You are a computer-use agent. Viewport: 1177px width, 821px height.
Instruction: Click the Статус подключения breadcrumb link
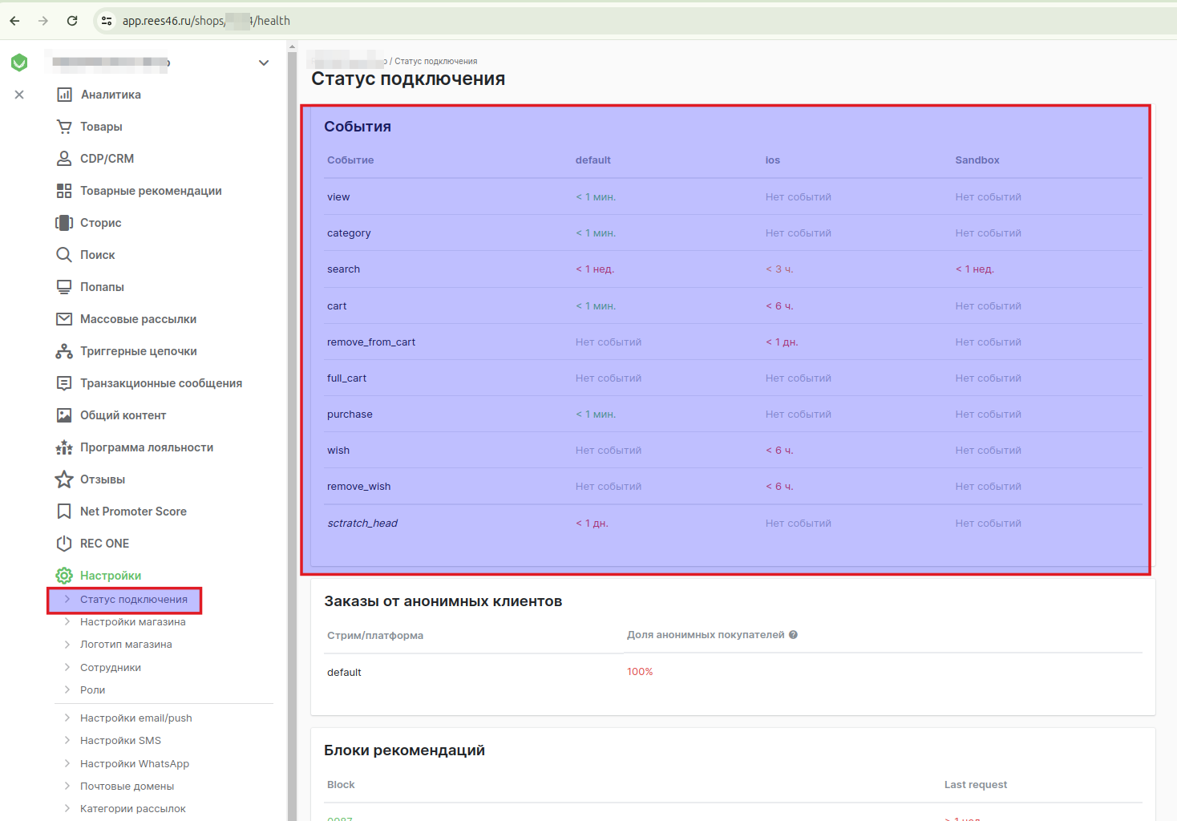(438, 60)
